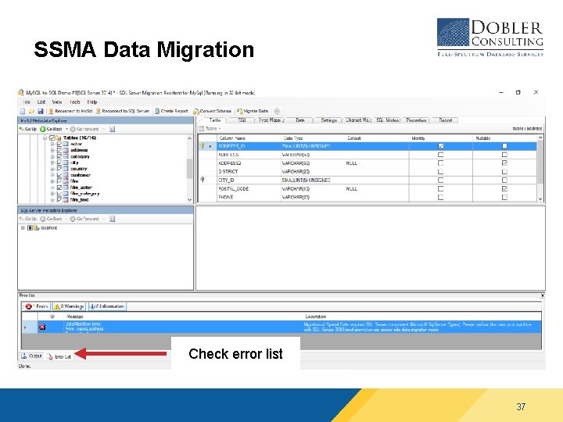Screen dimensions: 563x422
Task: Toggle the city table checkbox
Action: click(59, 163)
